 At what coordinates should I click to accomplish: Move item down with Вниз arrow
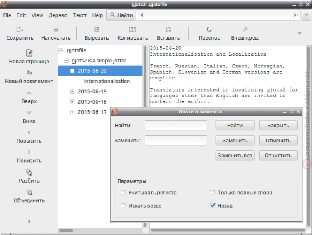click(29, 112)
